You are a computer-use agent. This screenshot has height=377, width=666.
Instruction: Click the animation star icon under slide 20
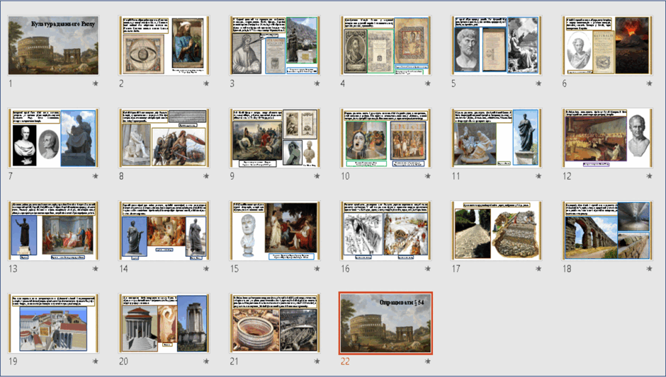pos(206,361)
